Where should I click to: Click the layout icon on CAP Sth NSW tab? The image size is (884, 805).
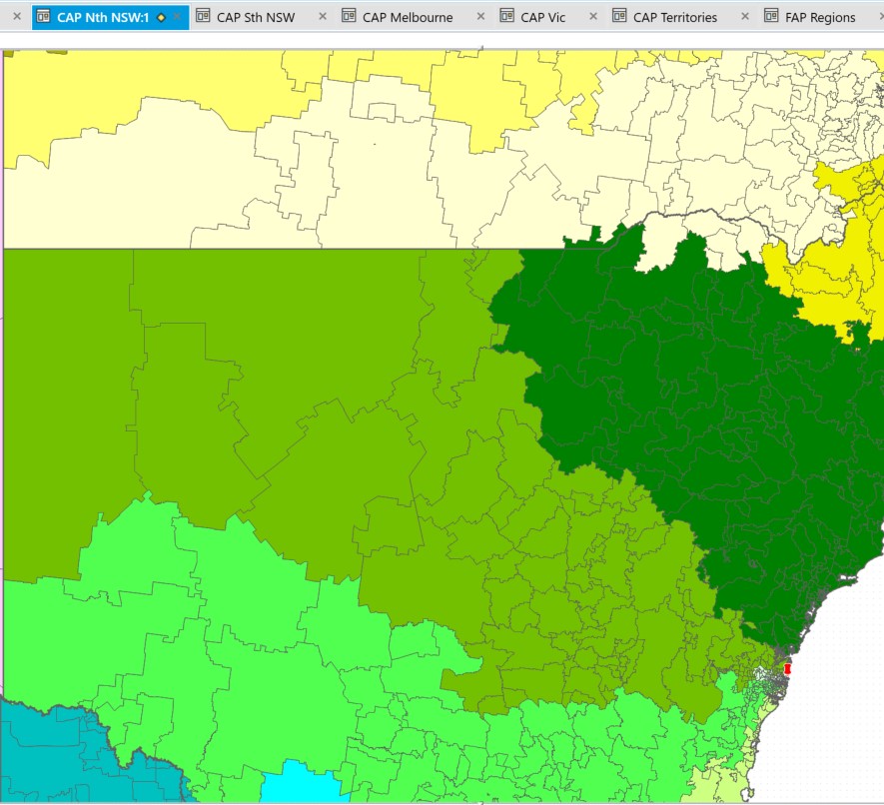(x=203, y=16)
